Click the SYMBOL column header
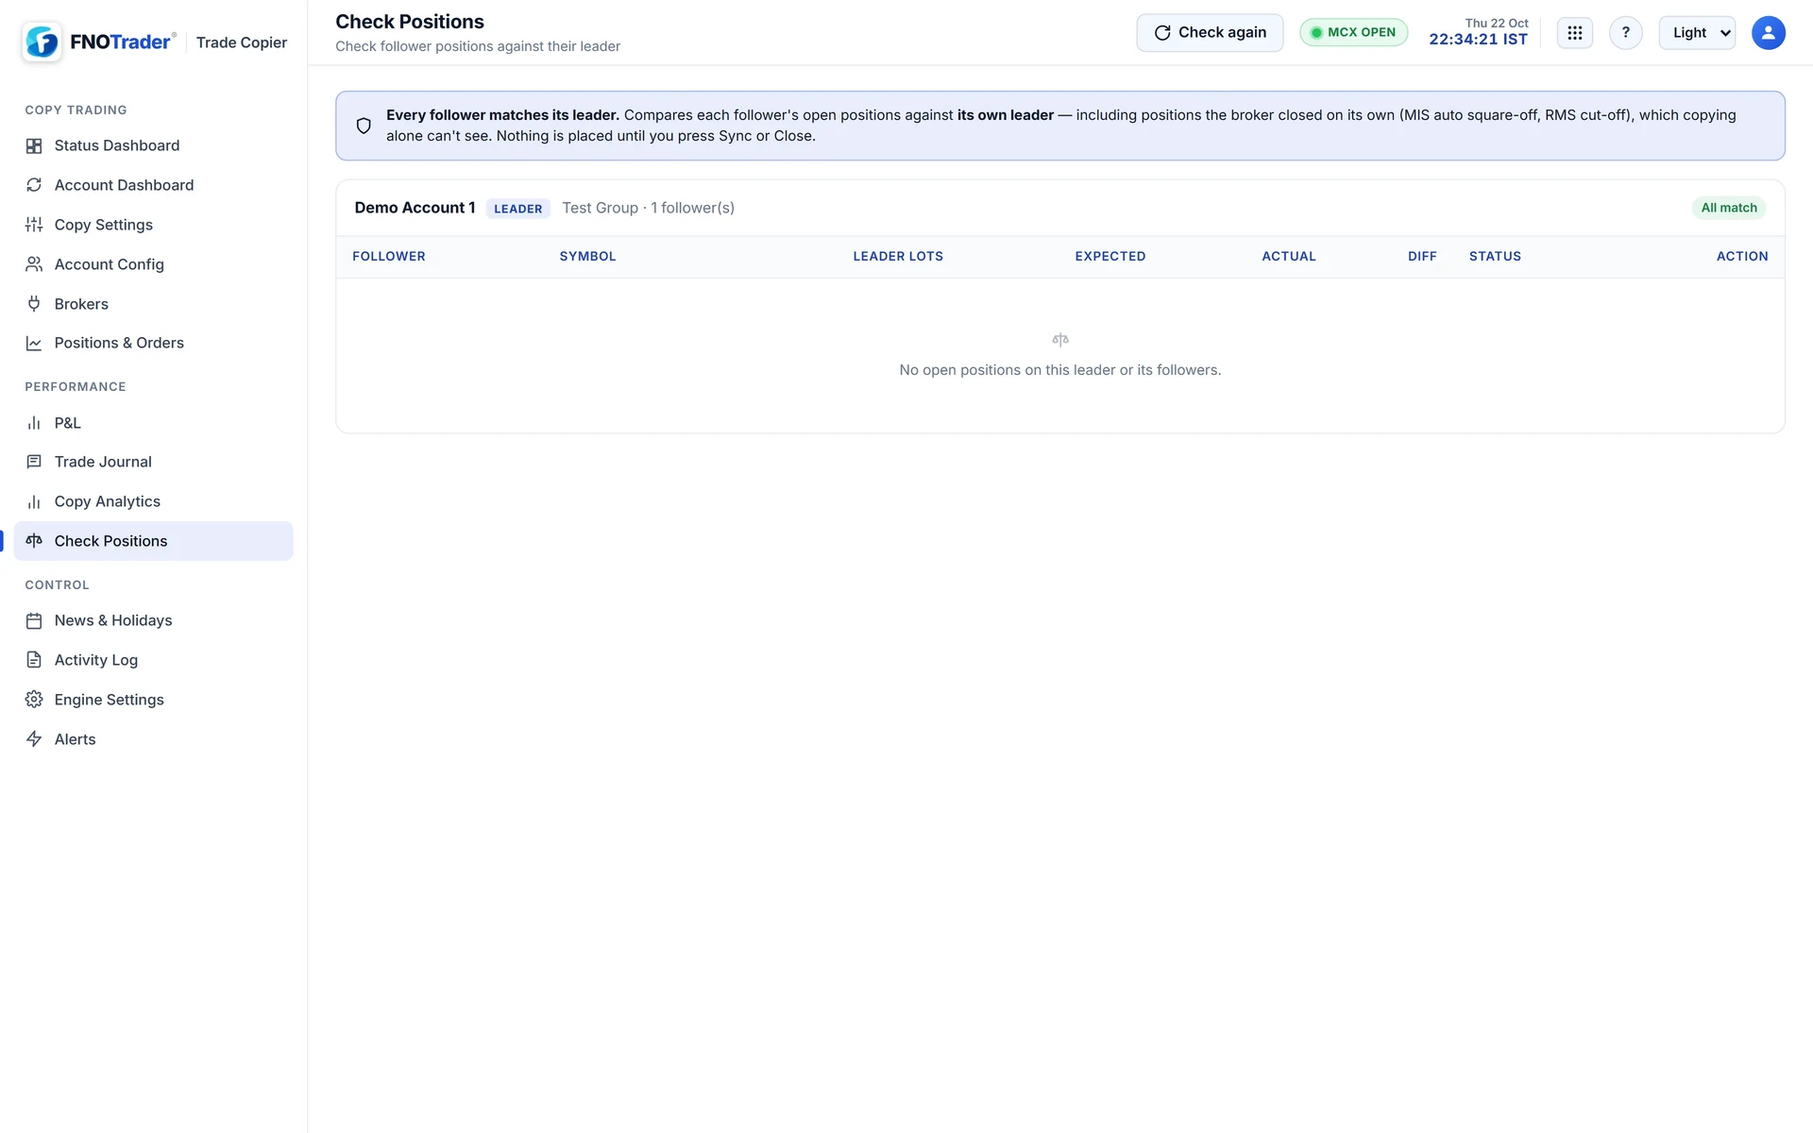This screenshot has height=1133, width=1813. click(x=587, y=257)
